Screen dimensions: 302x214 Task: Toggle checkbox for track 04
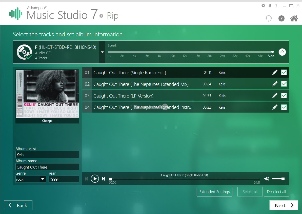coord(284,107)
